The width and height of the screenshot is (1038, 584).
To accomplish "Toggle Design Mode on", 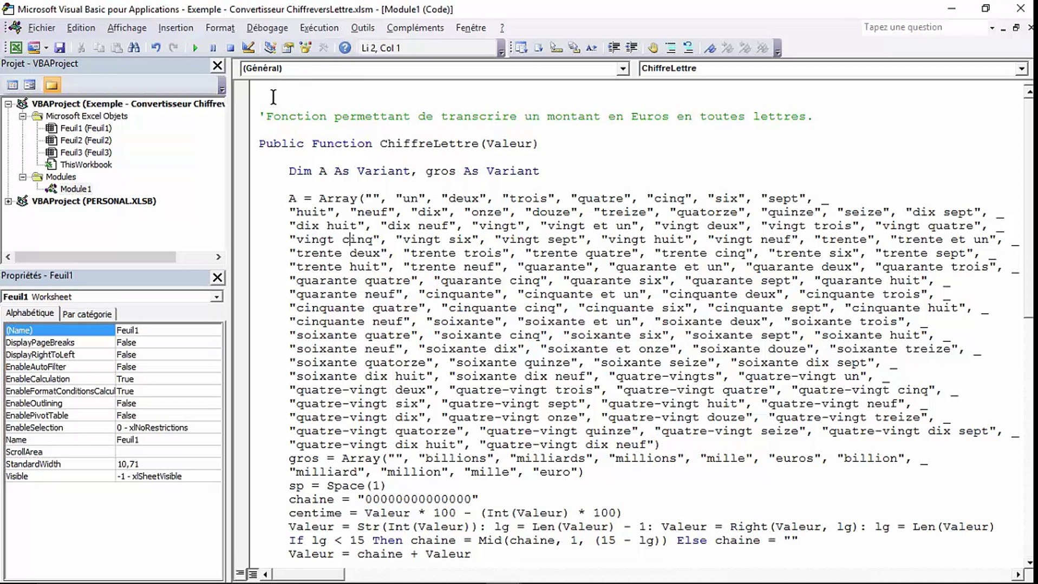I will (248, 48).
